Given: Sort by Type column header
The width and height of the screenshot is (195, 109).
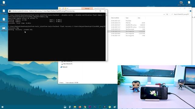Looking at the screenshot, I should 127,18.
